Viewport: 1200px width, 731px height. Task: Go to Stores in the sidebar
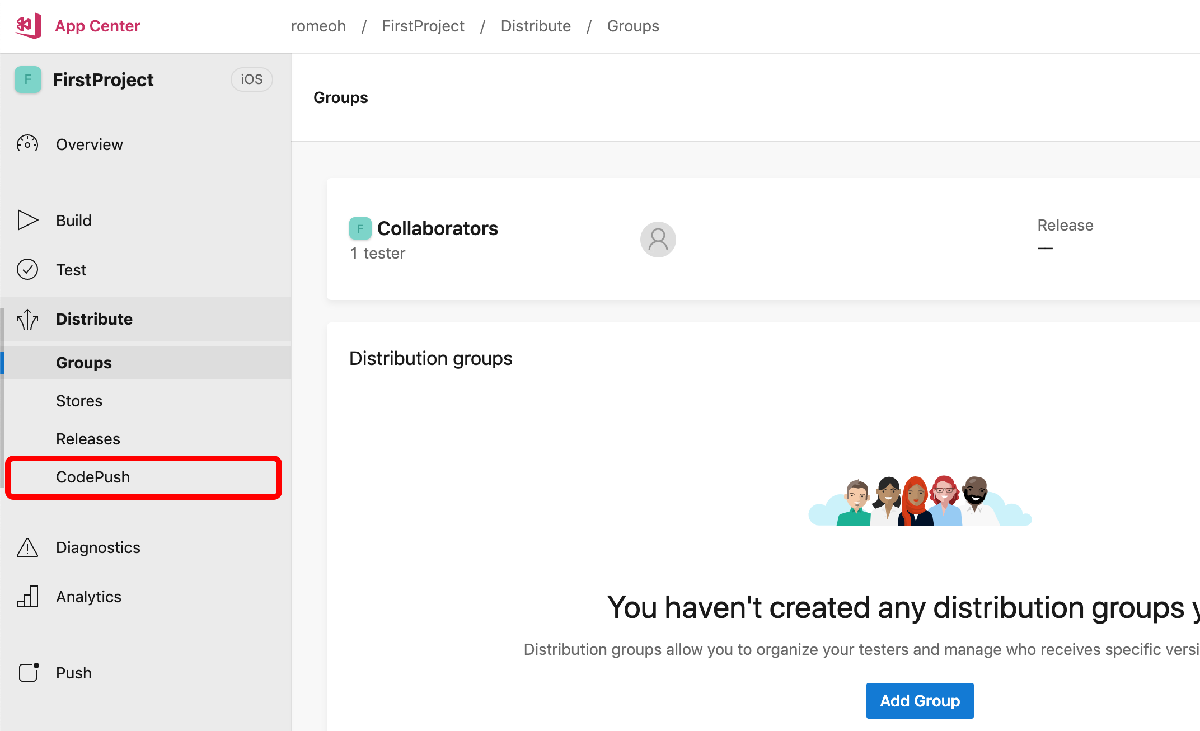pyautogui.click(x=79, y=401)
